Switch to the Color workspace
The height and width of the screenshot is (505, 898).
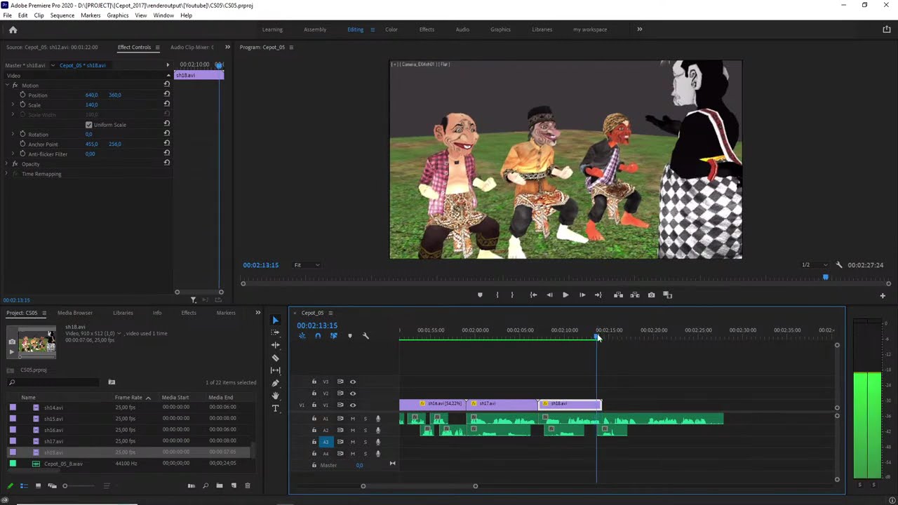tap(391, 29)
